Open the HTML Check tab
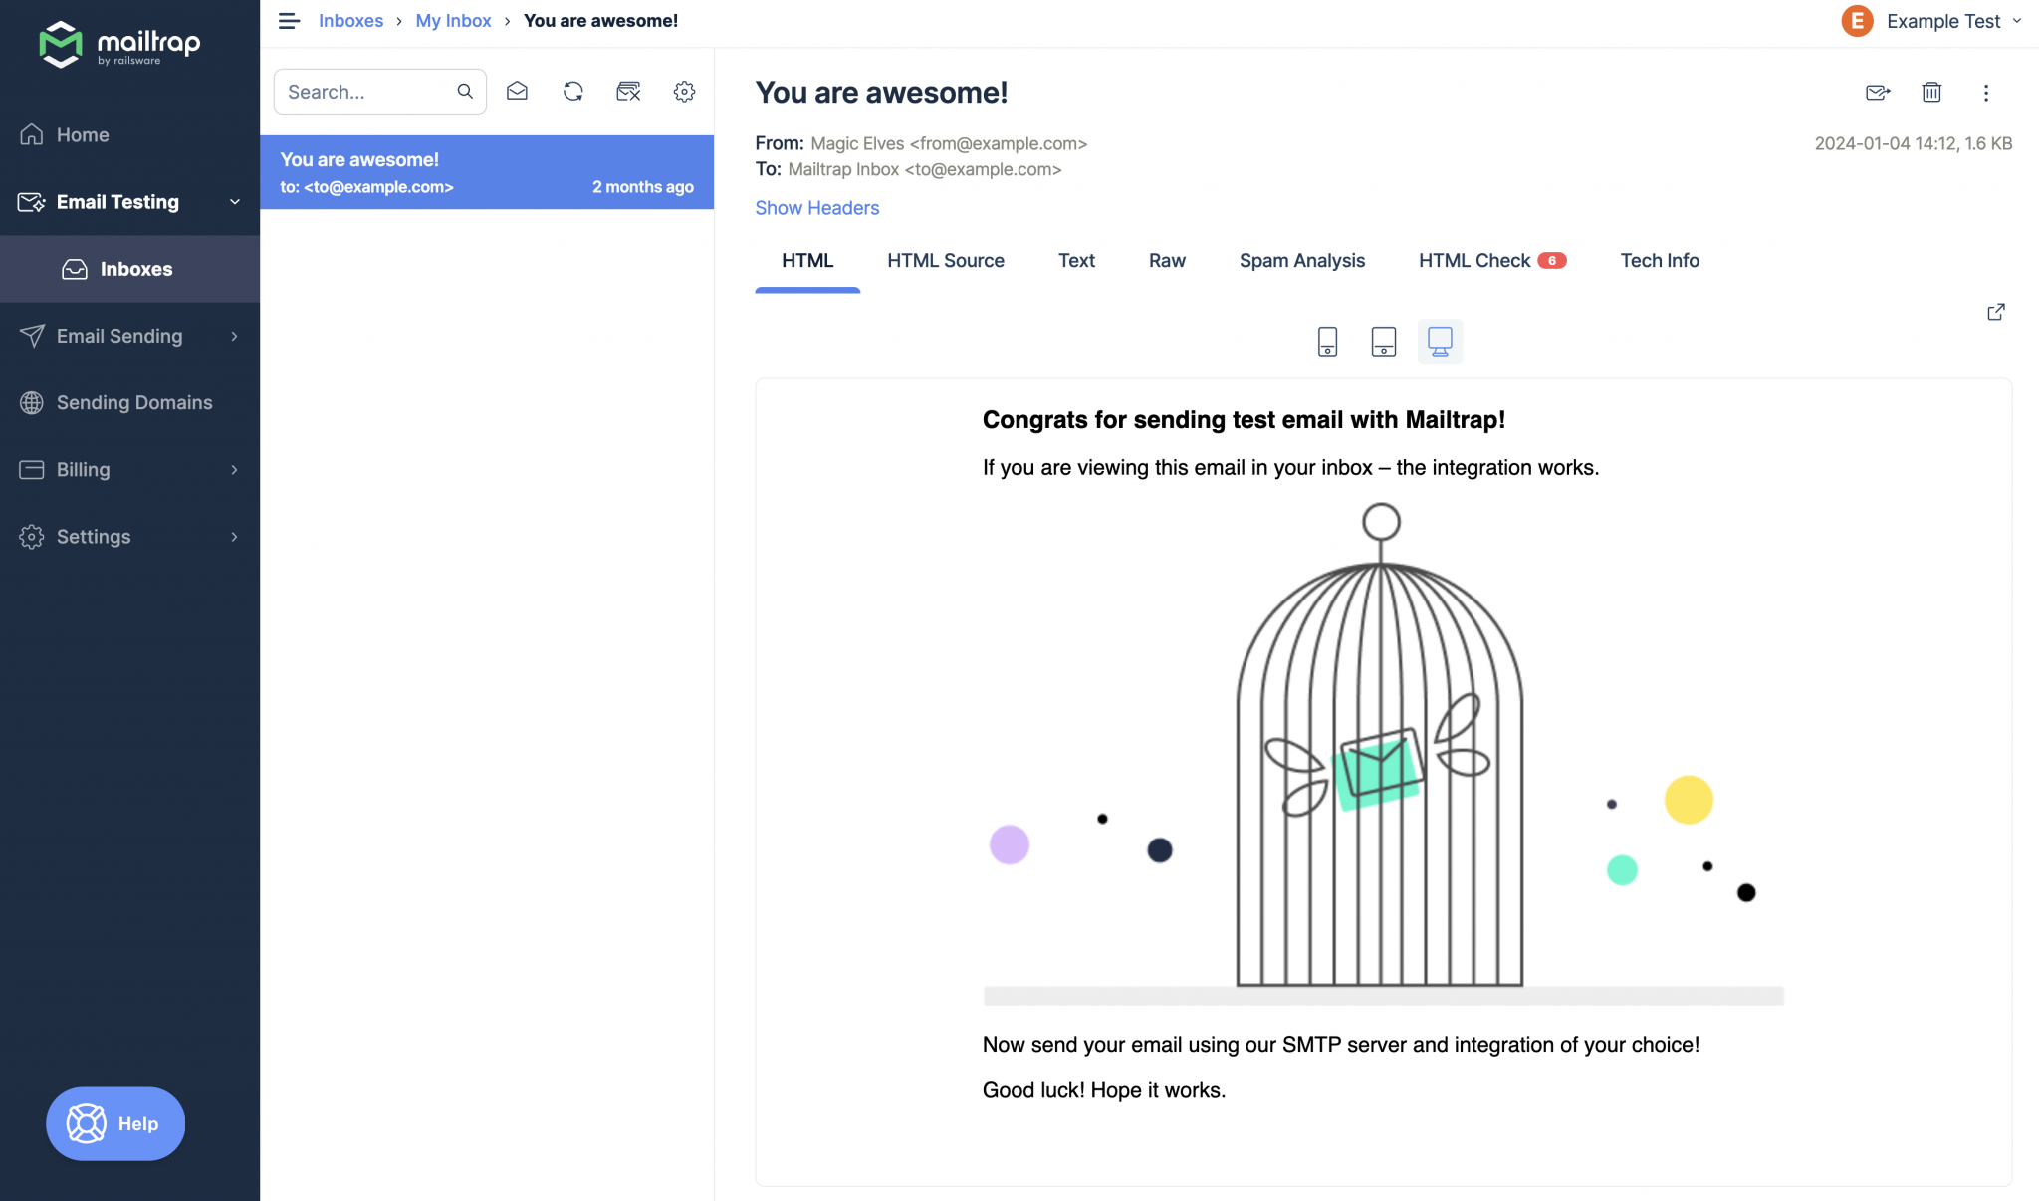2039x1201 pixels. point(1476,260)
